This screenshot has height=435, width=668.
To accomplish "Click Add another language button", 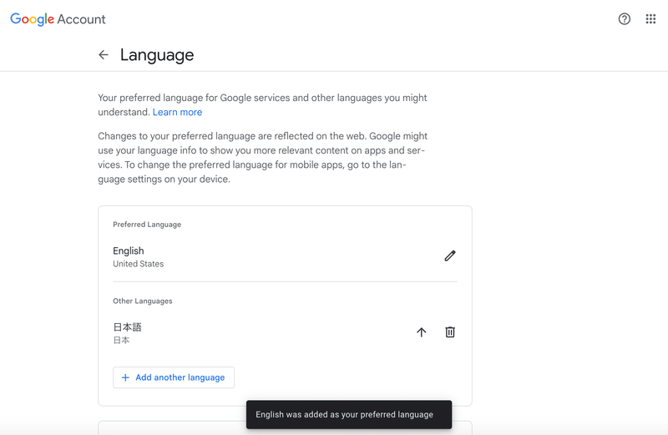I will pyautogui.click(x=174, y=377).
